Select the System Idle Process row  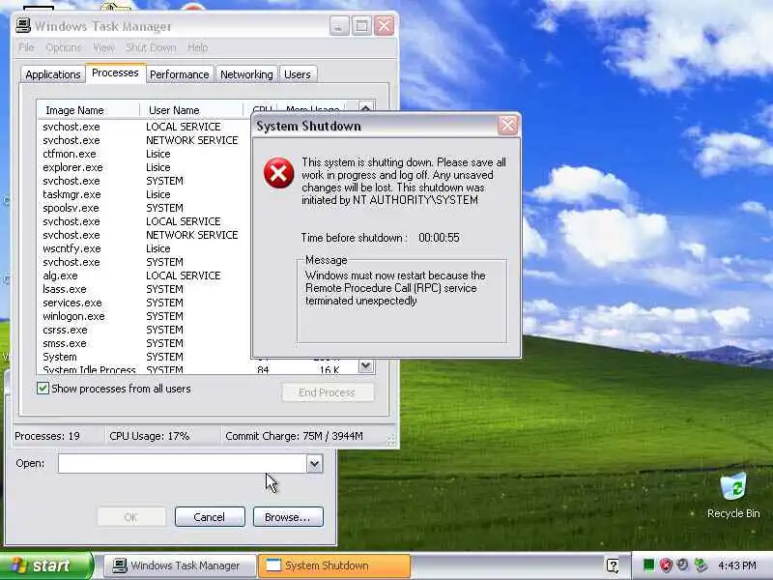[x=197, y=369]
